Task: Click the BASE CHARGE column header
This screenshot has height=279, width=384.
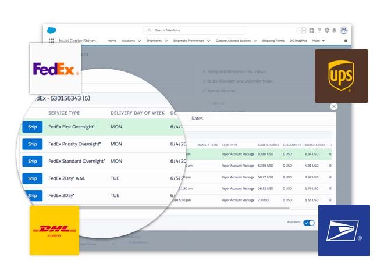Action: pos(268,145)
